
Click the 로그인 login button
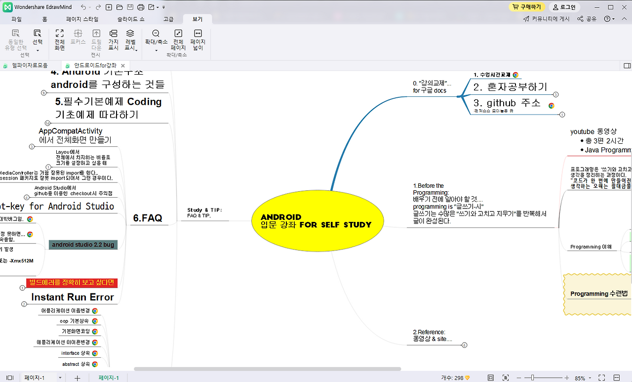click(565, 7)
